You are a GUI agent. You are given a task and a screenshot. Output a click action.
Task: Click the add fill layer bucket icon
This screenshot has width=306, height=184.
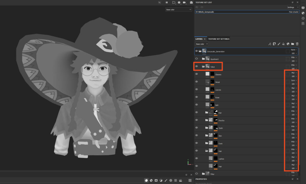pos(283,44)
